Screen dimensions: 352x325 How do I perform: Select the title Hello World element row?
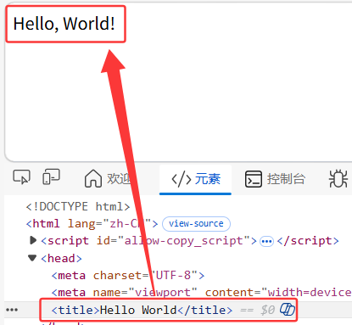point(178,310)
